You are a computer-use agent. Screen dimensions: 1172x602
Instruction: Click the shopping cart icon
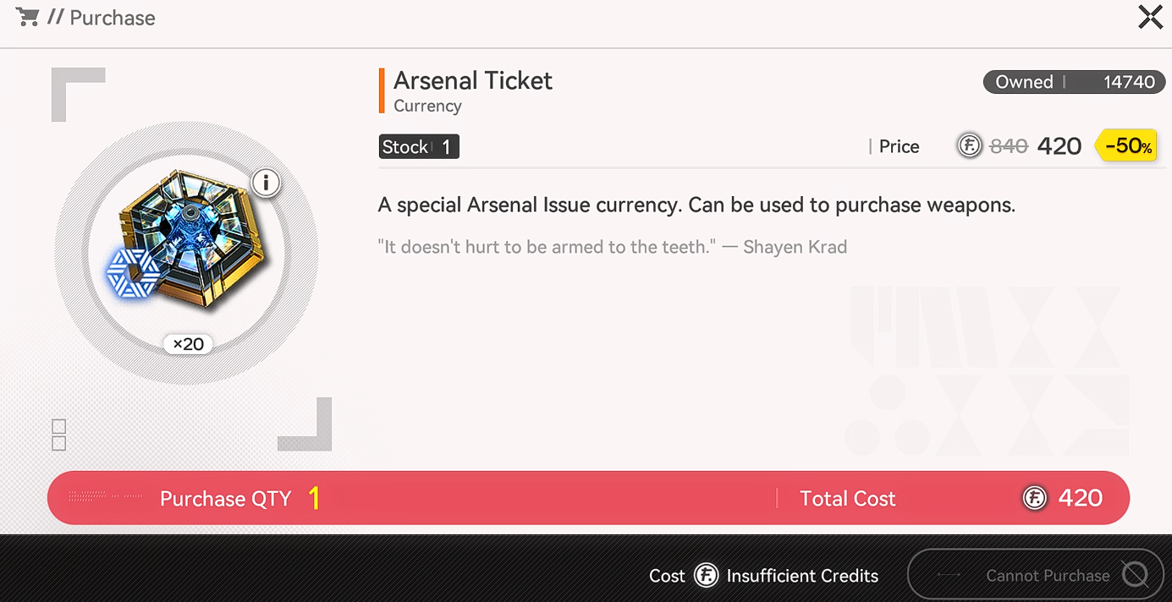click(27, 18)
